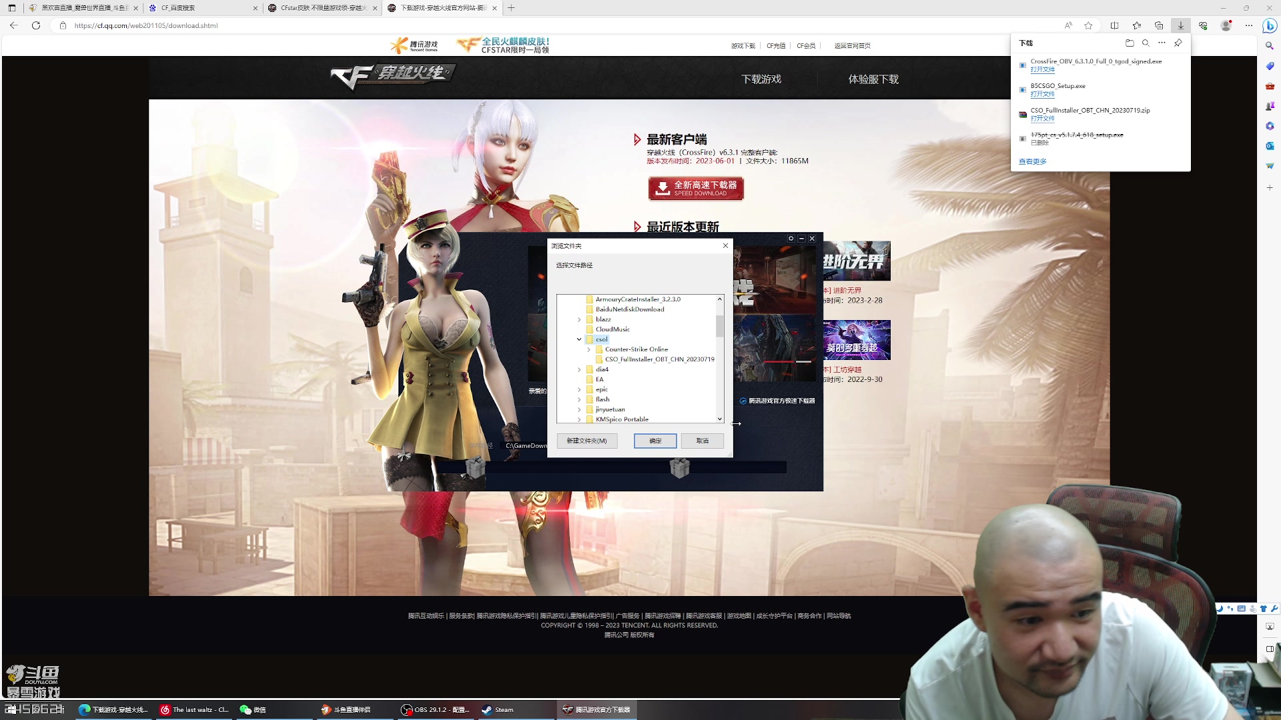The width and height of the screenshot is (1281, 720).
Task: Search downloads with the magnifier icon
Action: (1146, 43)
